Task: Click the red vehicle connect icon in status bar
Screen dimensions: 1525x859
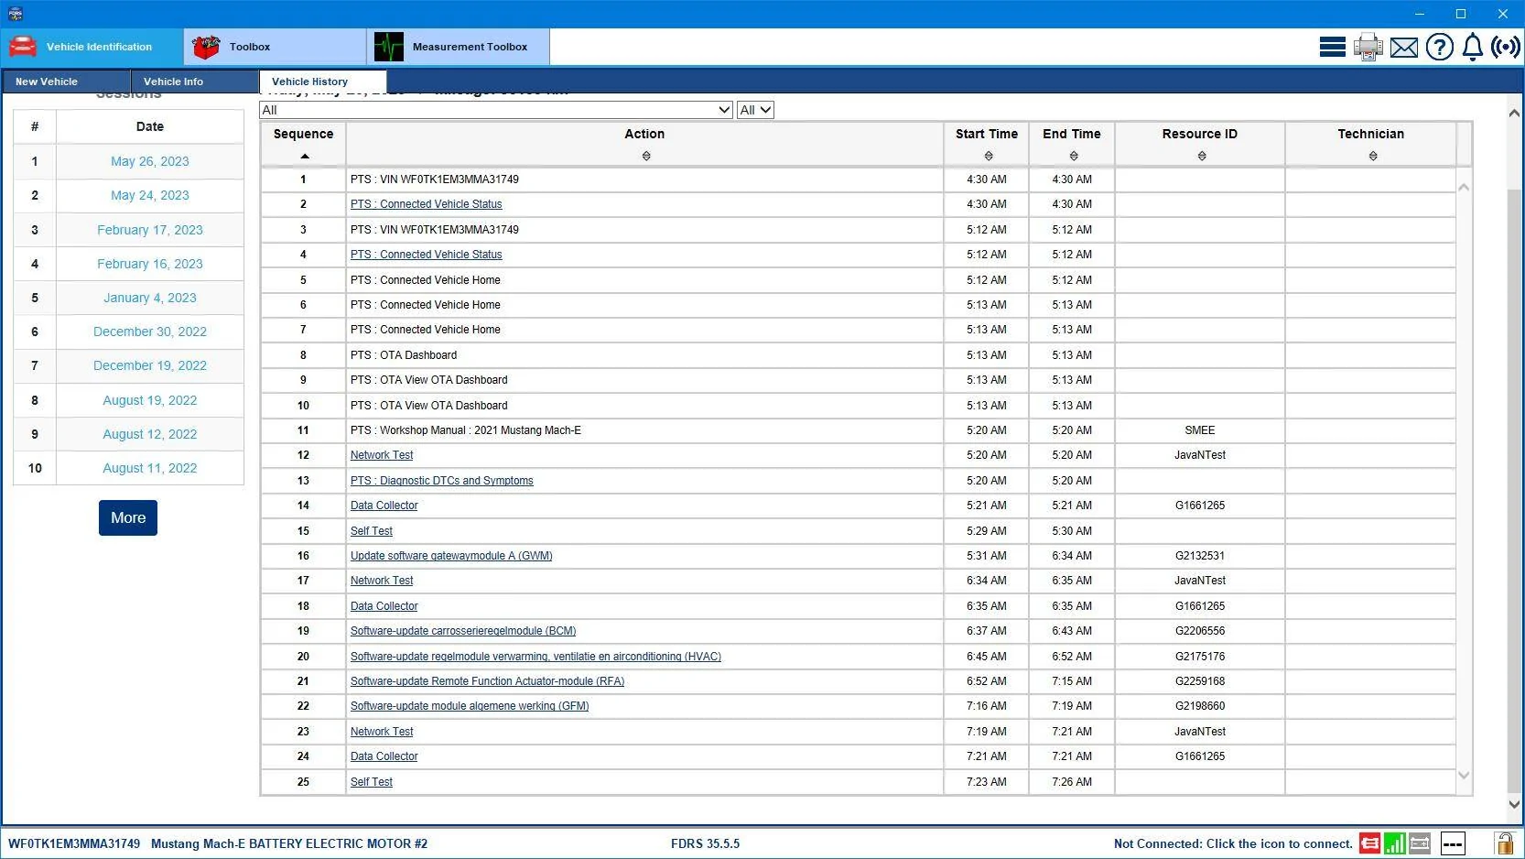Action: [x=1369, y=843]
